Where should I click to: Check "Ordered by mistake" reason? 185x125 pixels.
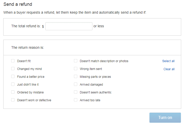13,92
